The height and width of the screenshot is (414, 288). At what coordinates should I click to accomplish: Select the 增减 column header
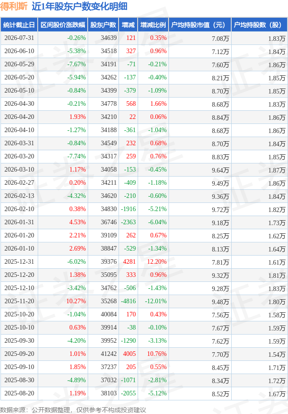(x=128, y=25)
